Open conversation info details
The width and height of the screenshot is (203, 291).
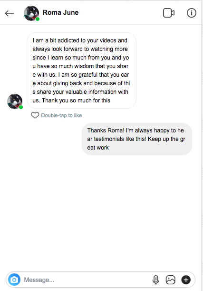(191, 13)
